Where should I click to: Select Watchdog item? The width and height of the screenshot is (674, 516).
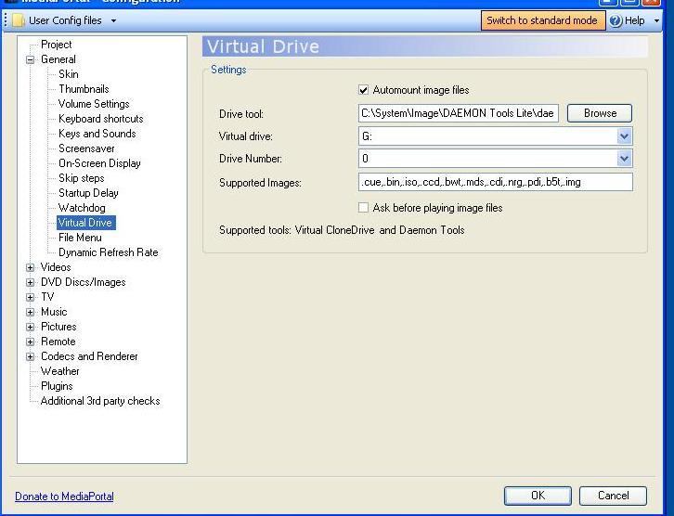82,208
